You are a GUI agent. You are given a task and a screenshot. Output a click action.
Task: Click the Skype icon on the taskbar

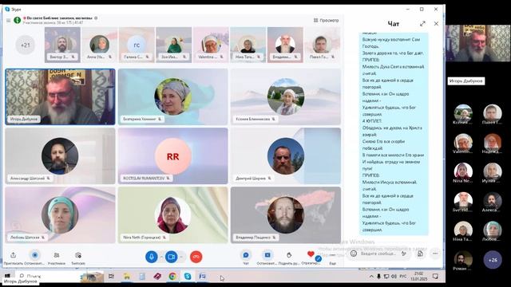point(188,277)
